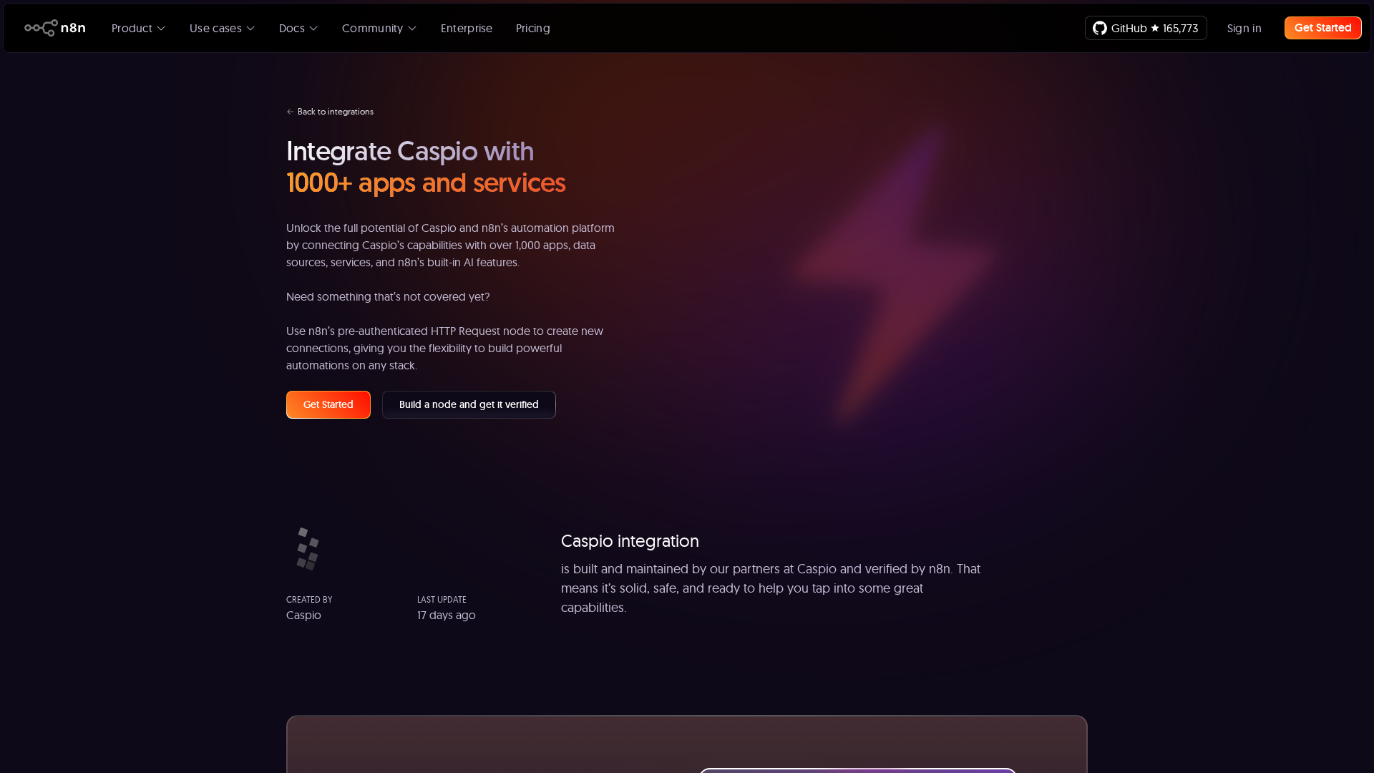1374x773 pixels.
Task: Click Build a node and get it verified
Action: pos(469,404)
